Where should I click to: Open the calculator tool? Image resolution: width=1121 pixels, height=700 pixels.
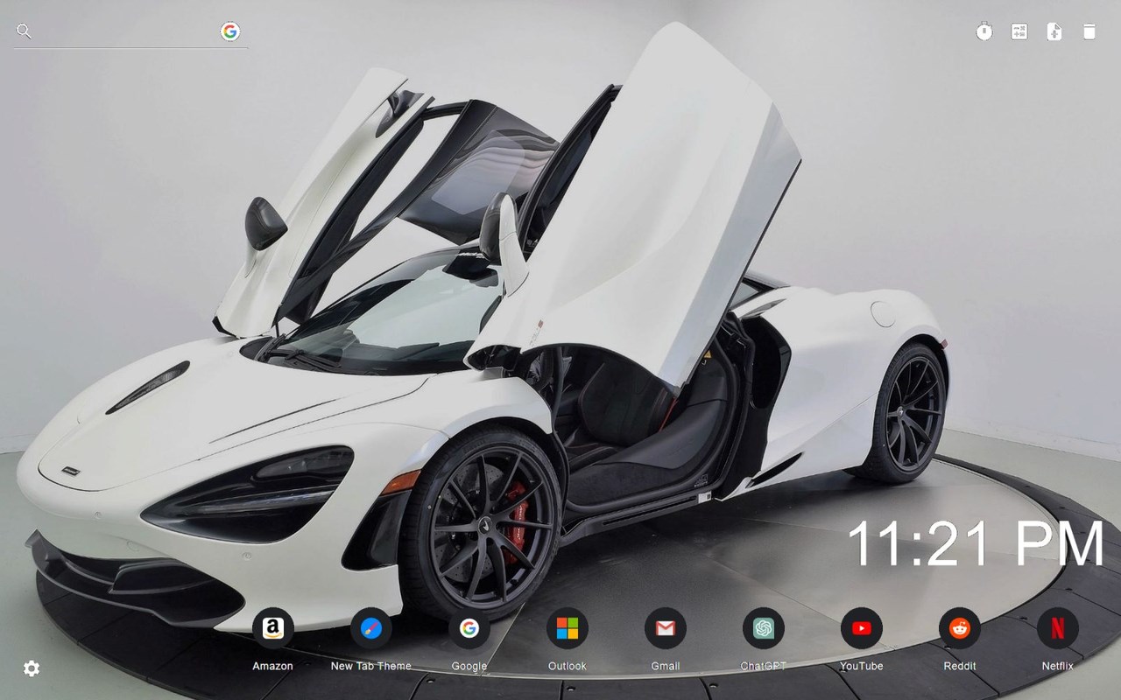coord(1019,31)
